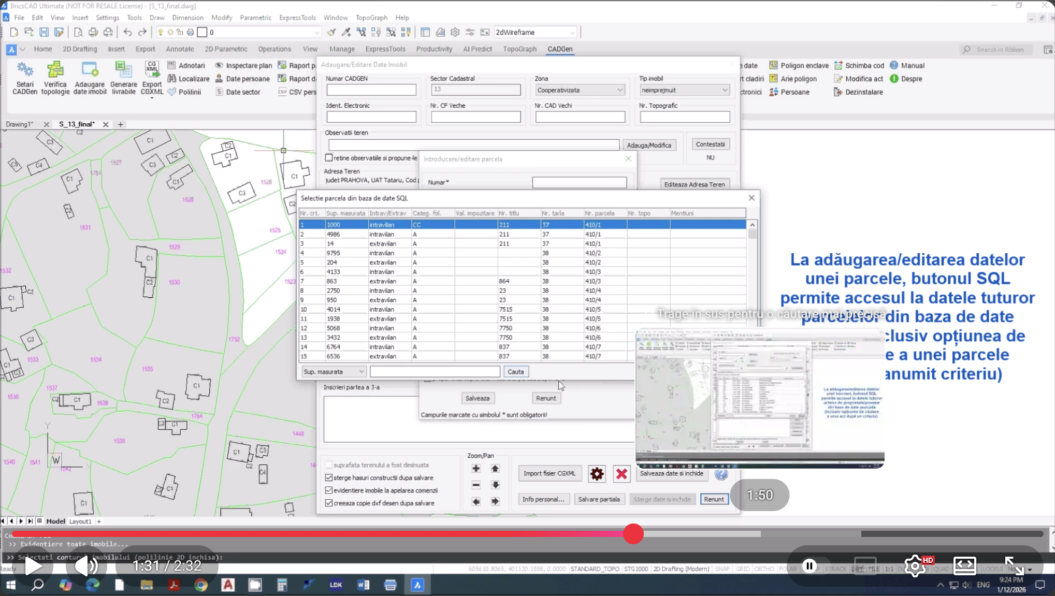This screenshot has width=1055, height=596.
Task: Click the gear settings icon near Import fisier CGXML
Action: 597,473
